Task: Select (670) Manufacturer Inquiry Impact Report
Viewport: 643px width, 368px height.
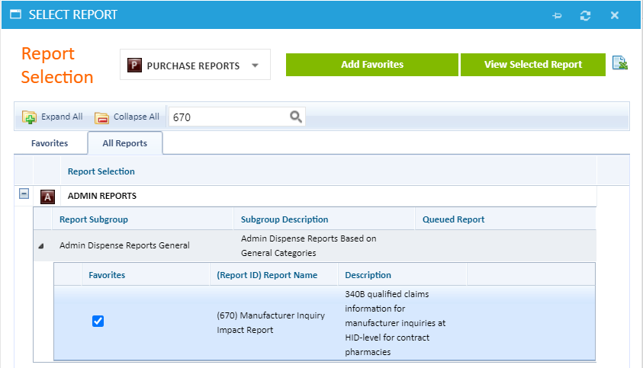Action: [x=271, y=322]
